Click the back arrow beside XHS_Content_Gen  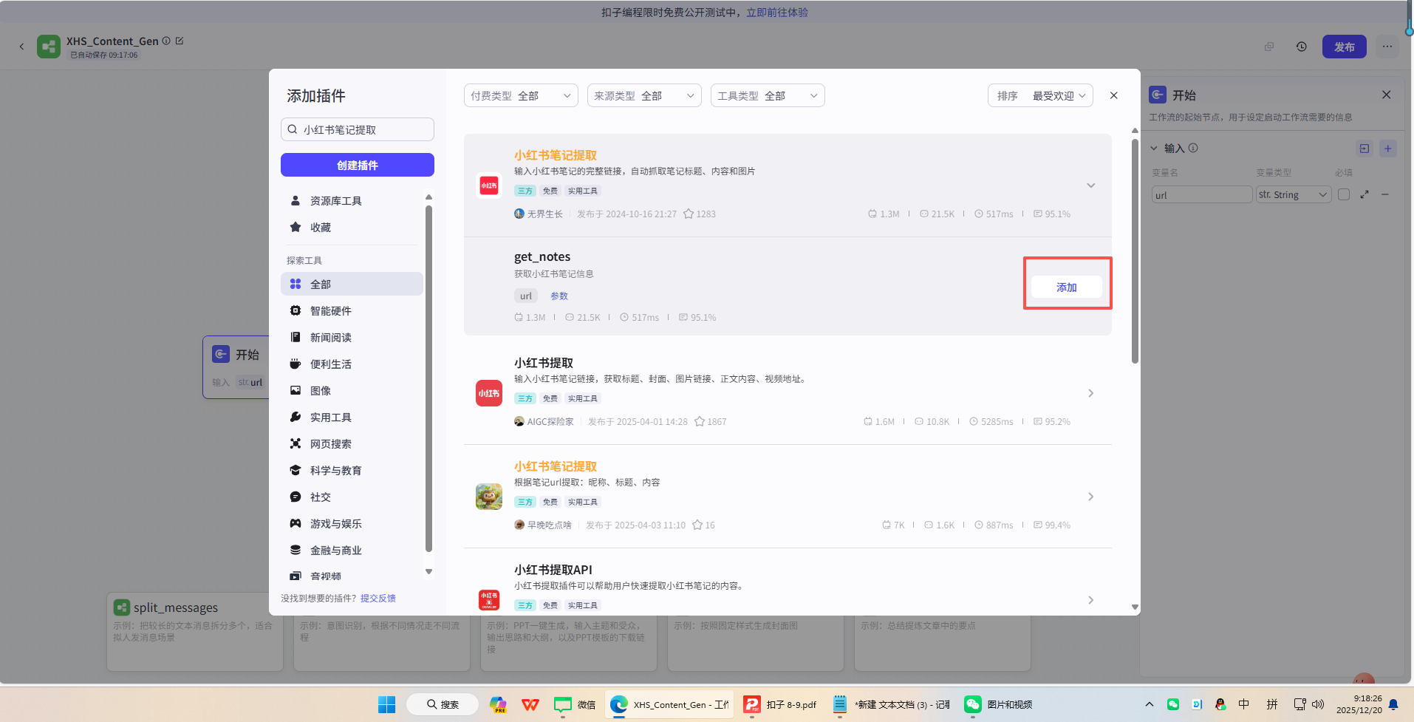[x=21, y=47]
